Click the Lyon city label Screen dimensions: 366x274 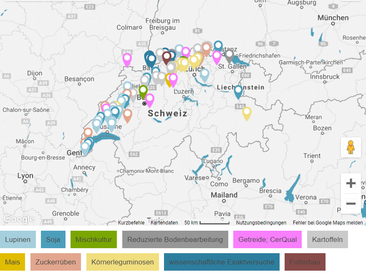[25, 176]
